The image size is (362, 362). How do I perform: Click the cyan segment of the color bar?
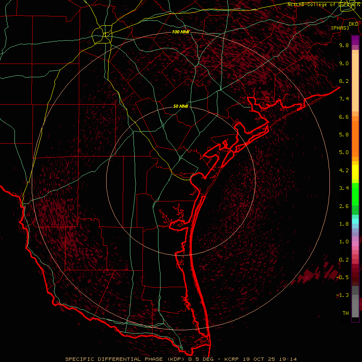click(355, 221)
